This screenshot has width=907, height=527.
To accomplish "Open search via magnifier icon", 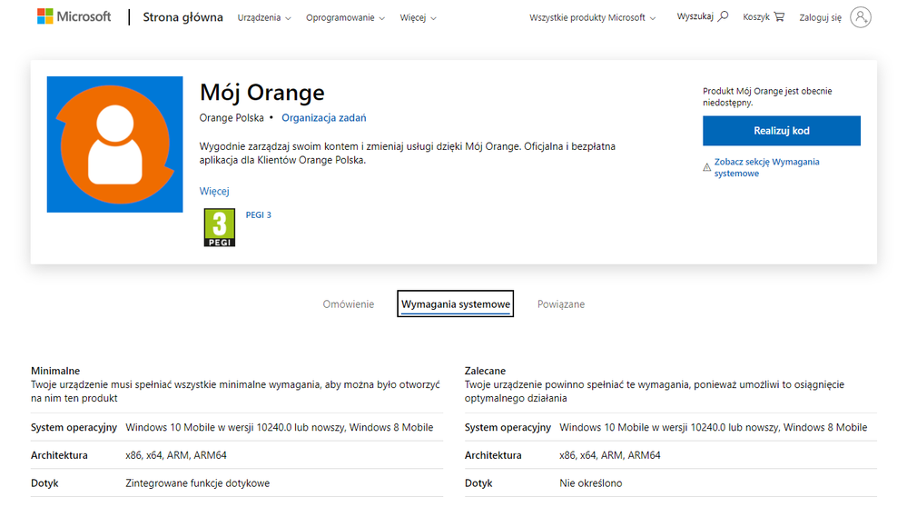I will point(723,16).
